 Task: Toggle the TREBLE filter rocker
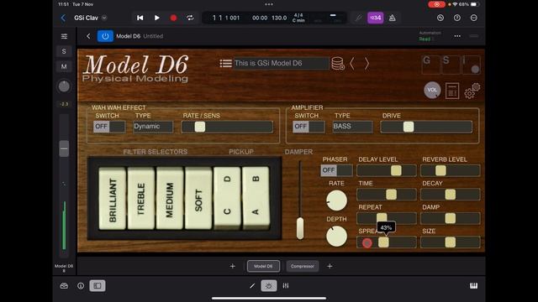141,199
